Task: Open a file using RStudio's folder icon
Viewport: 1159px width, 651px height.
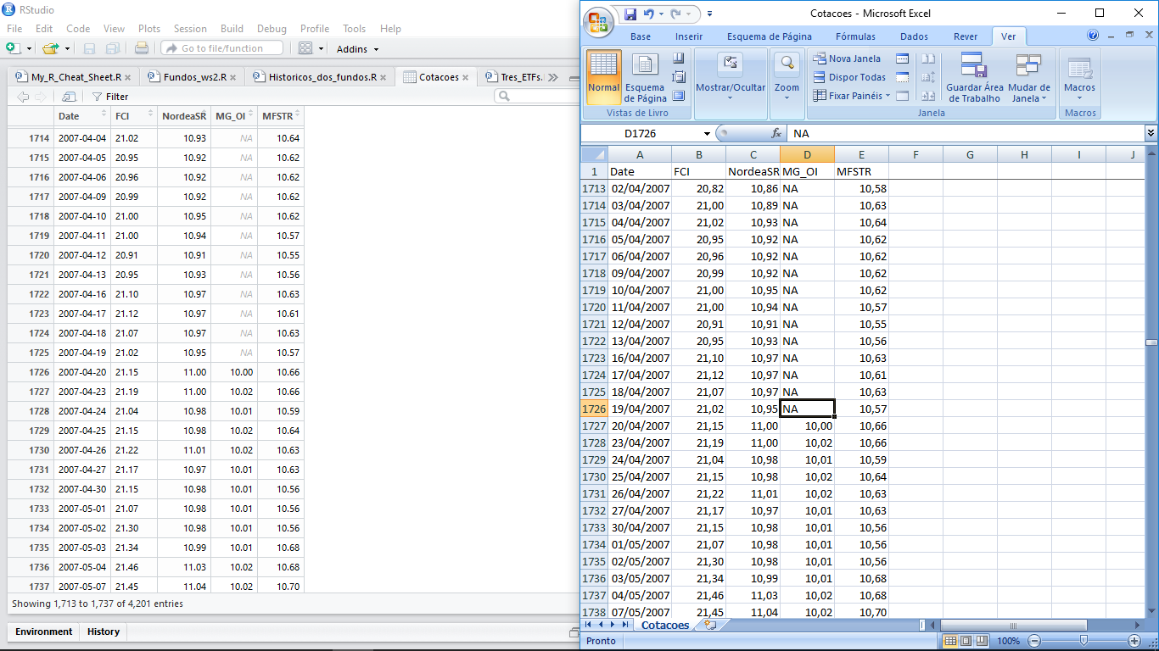Action: [x=51, y=49]
